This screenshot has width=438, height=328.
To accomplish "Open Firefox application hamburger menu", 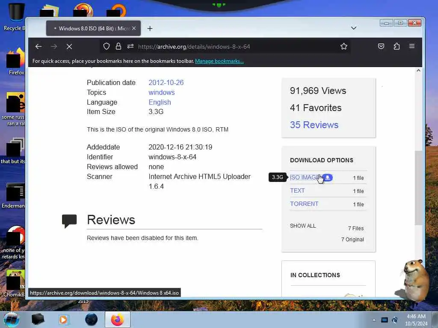I will coord(412,46).
